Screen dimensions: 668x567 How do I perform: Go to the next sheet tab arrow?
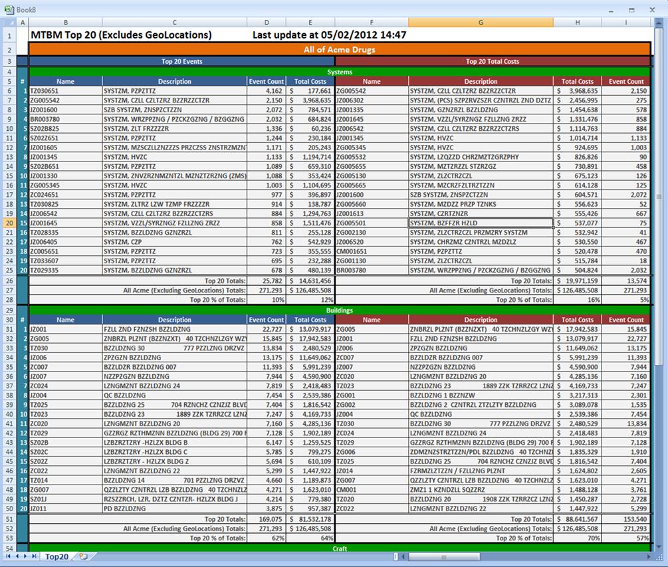pos(25,556)
